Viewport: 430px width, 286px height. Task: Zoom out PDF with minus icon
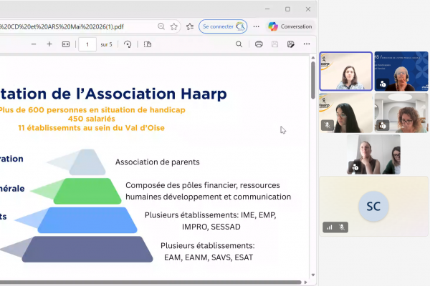[x=34, y=44]
